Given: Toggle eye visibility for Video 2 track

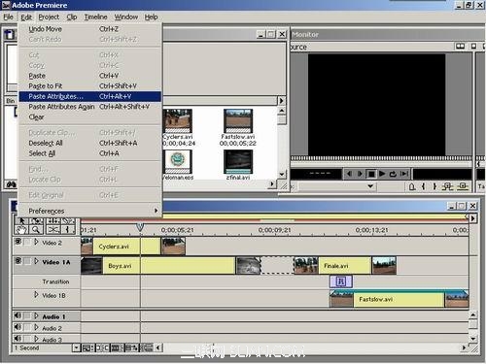Looking at the screenshot, I should pos(18,242).
